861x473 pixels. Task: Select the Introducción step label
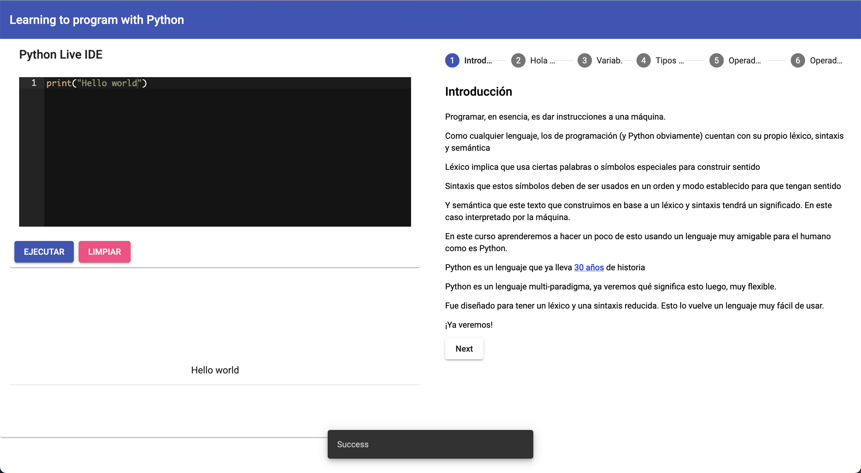(x=478, y=60)
